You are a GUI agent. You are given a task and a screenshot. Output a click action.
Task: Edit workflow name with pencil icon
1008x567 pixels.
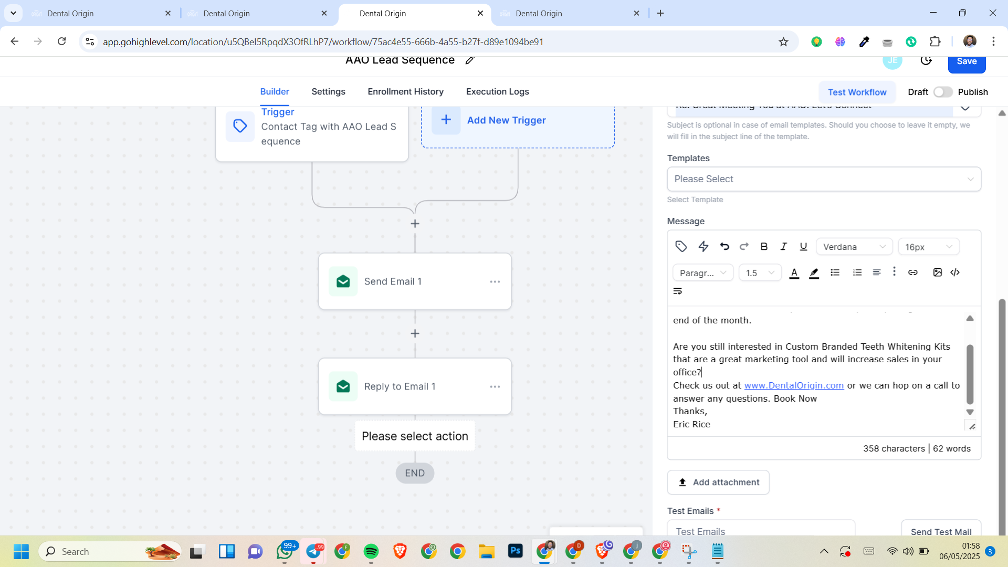click(469, 60)
